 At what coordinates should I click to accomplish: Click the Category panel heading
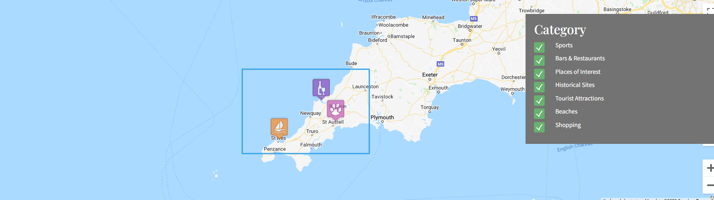click(560, 30)
